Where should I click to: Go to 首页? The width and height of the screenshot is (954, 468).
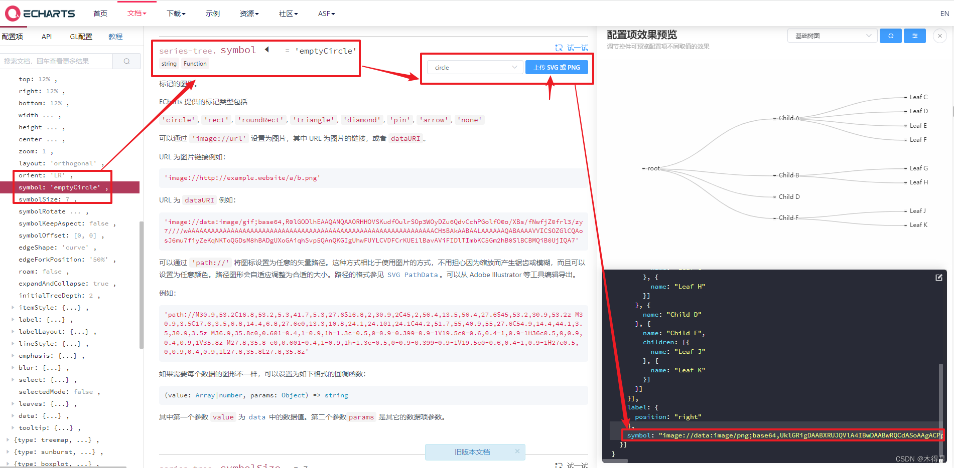coord(100,14)
